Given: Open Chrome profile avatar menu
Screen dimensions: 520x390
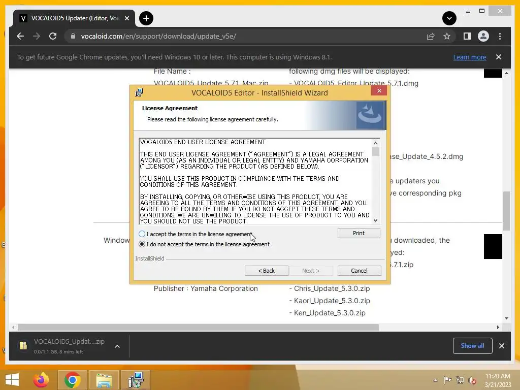Looking at the screenshot, I should tap(483, 36).
